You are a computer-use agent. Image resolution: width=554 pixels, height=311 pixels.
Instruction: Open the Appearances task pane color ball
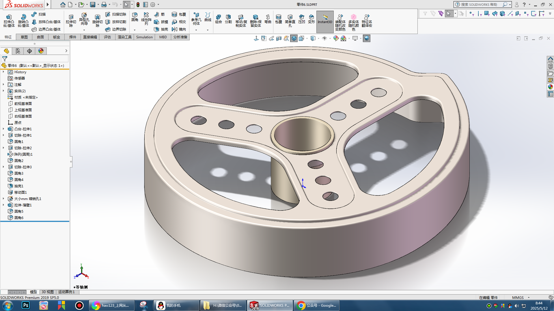point(551,87)
